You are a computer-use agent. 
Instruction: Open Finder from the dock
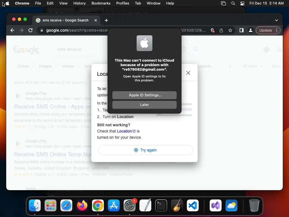click(35, 205)
